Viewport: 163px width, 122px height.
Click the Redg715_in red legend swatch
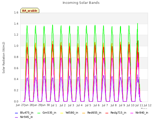107,113
